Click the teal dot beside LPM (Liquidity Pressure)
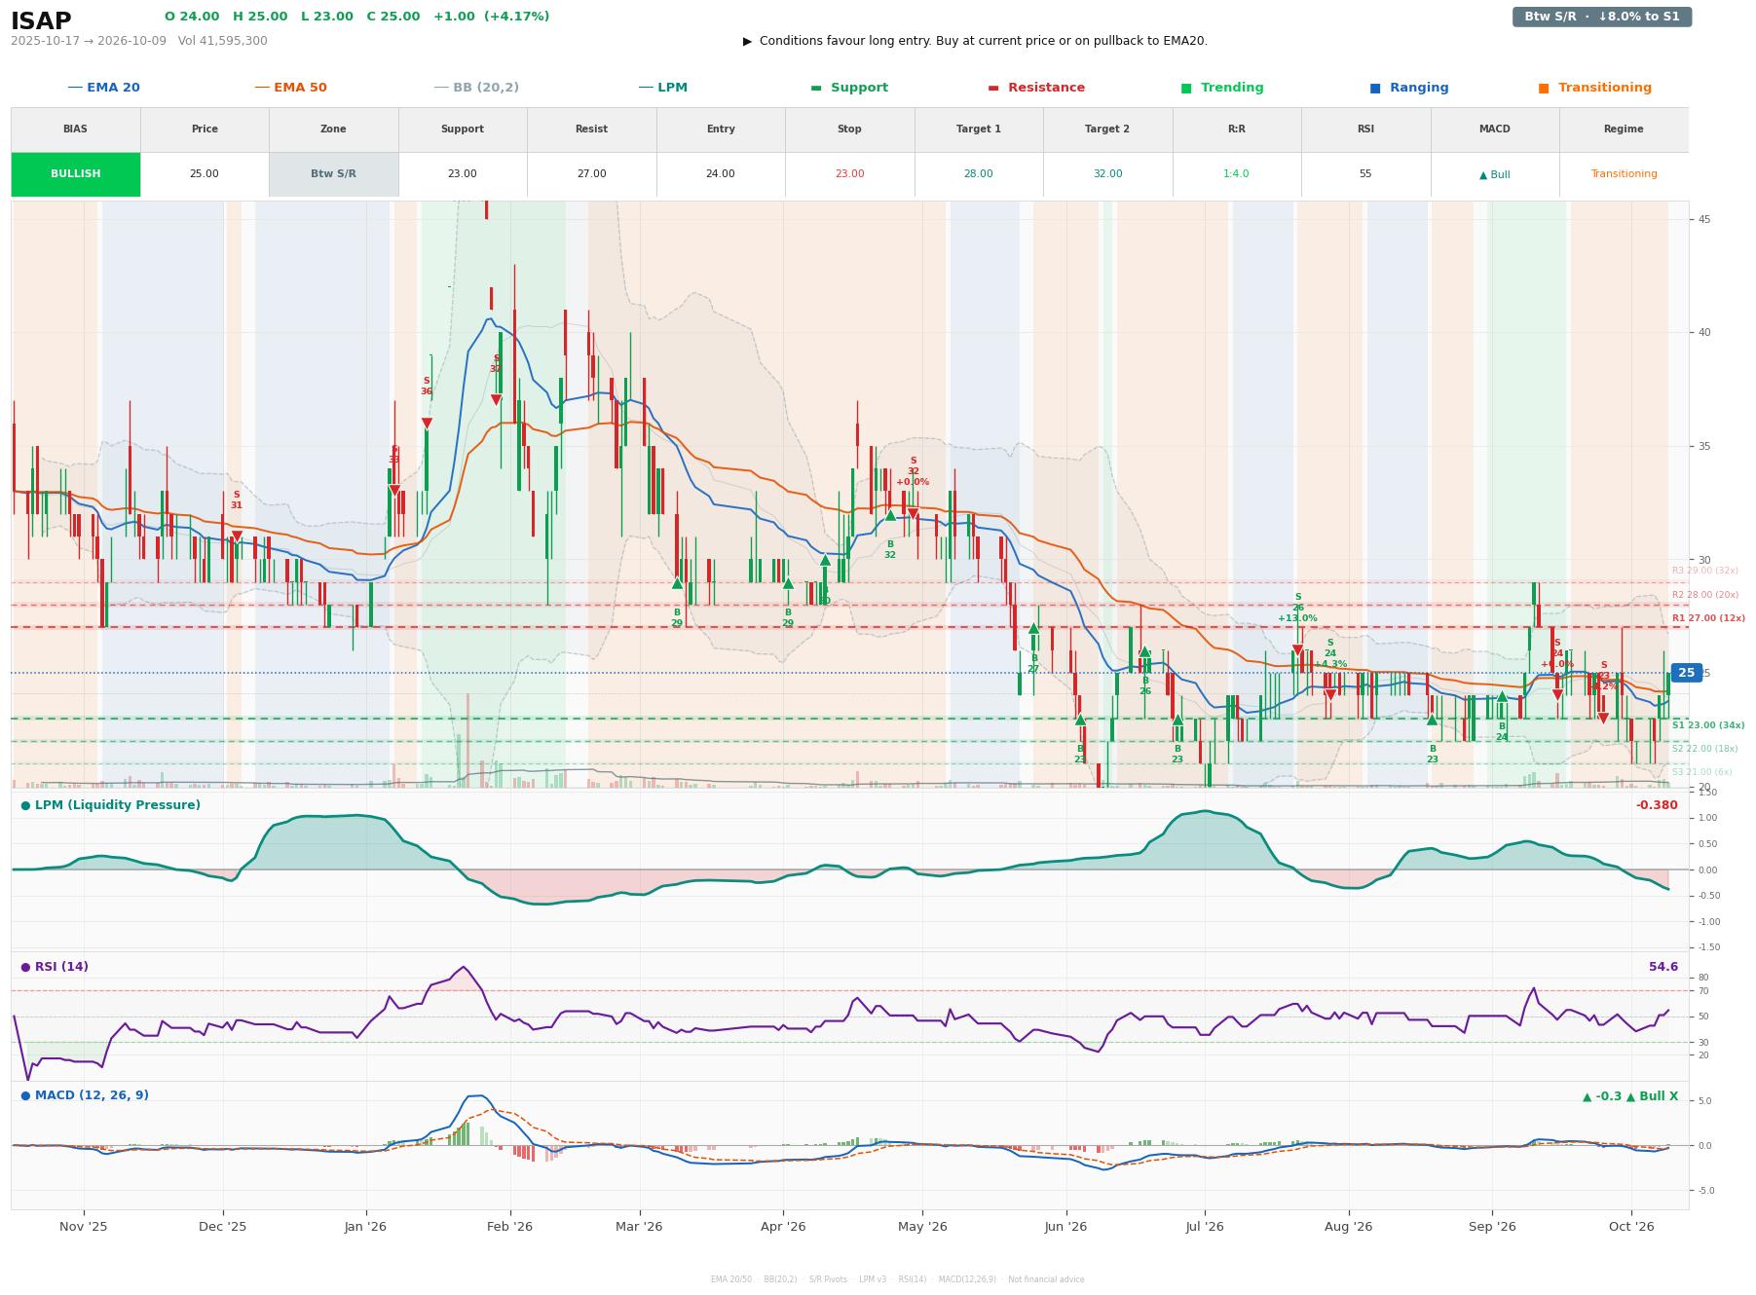1756x1295 pixels. 25,805
